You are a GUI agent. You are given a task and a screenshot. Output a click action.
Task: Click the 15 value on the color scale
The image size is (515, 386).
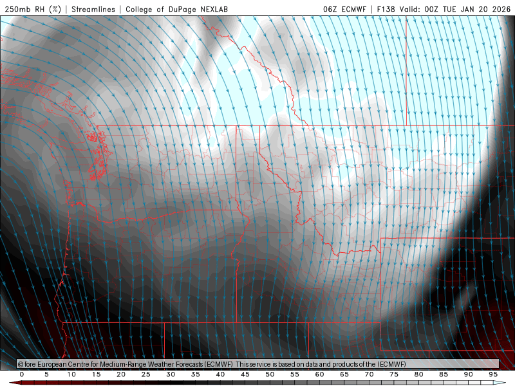click(x=96, y=374)
